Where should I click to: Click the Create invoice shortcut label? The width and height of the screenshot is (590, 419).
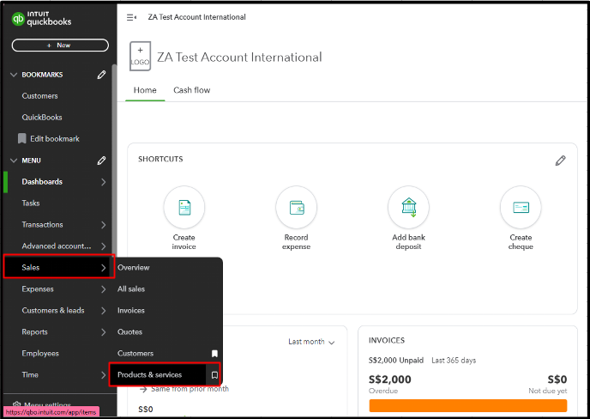[184, 242]
